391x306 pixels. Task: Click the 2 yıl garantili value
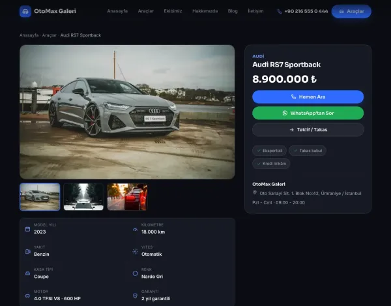click(x=156, y=299)
